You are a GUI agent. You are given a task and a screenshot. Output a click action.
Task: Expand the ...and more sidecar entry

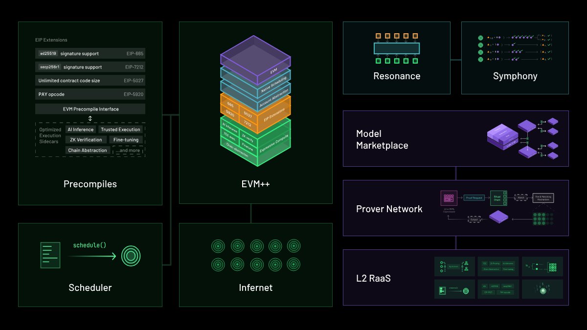[x=128, y=150]
